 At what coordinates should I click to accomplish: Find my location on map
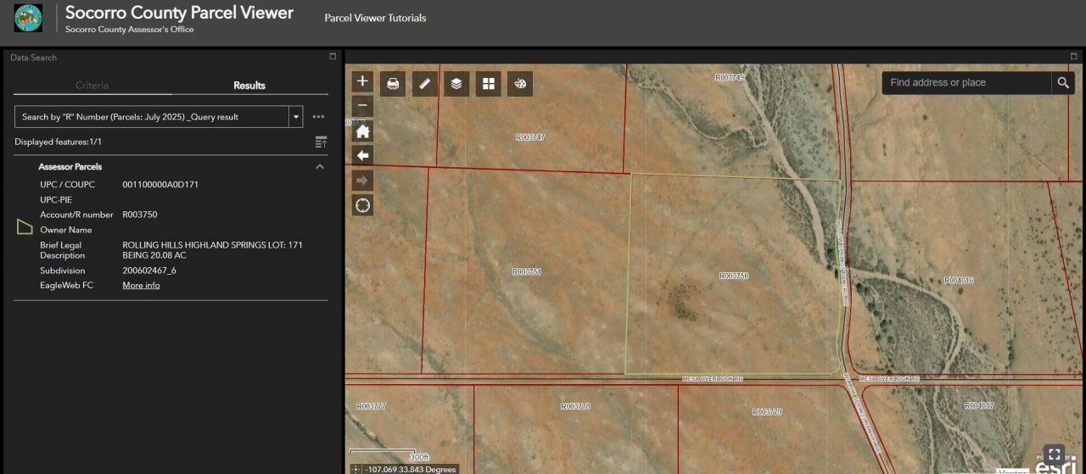tap(362, 205)
